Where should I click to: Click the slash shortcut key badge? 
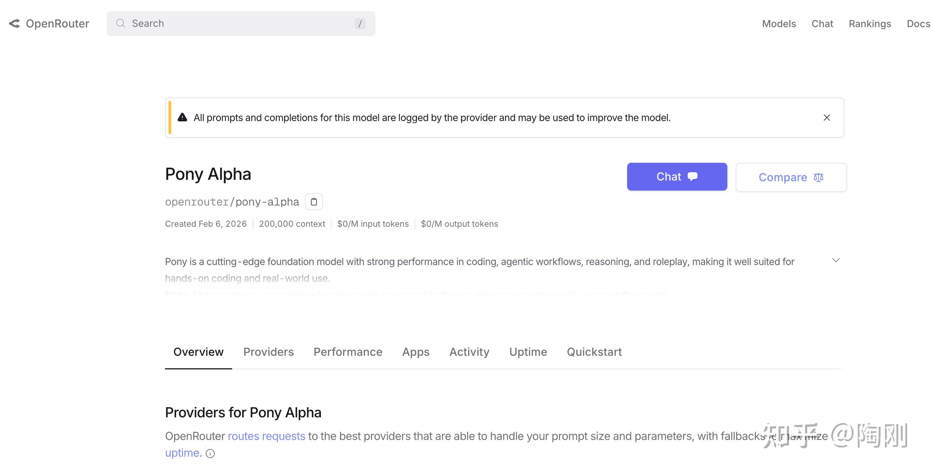[360, 24]
